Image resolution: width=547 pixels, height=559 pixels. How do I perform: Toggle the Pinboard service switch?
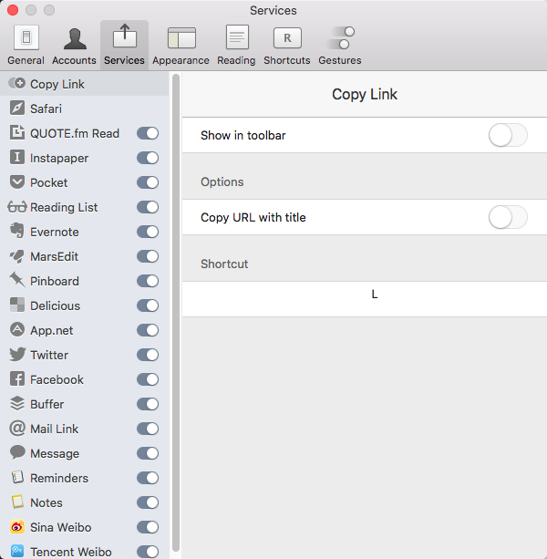(x=148, y=281)
